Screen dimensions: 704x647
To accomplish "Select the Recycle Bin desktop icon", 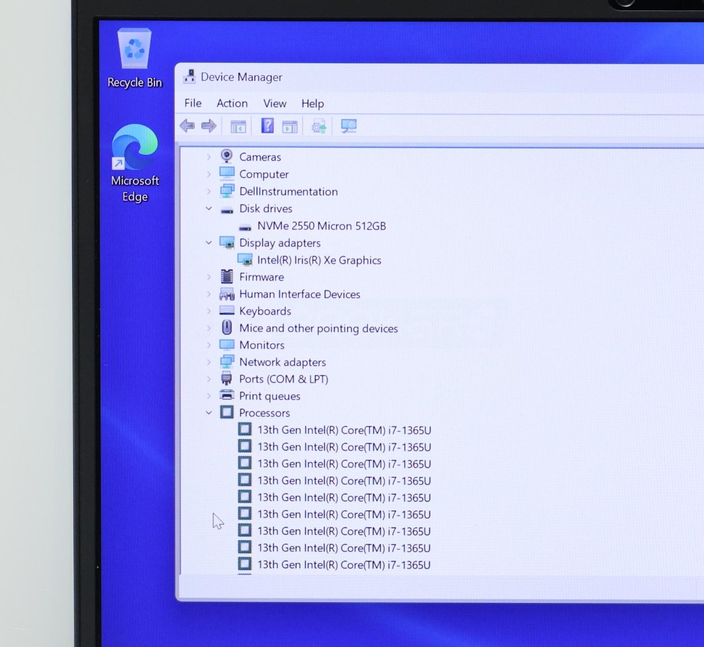I will 135,58.
